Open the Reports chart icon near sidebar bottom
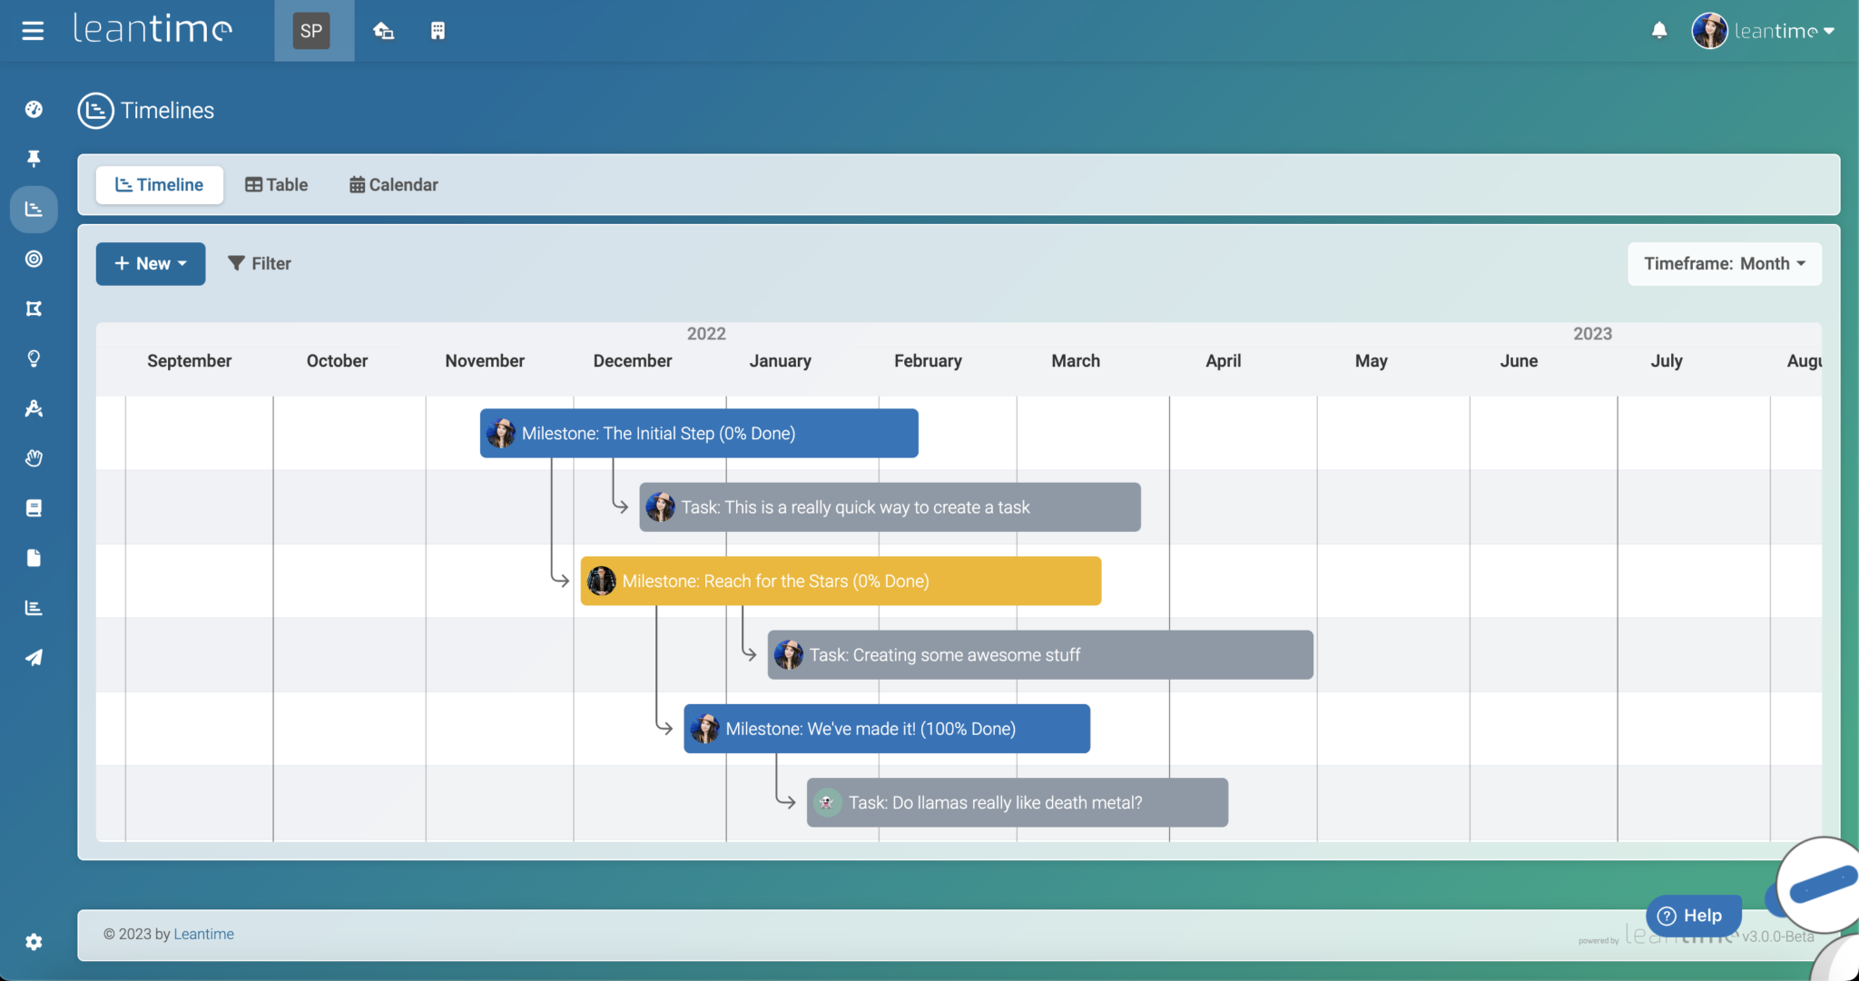 pos(34,607)
